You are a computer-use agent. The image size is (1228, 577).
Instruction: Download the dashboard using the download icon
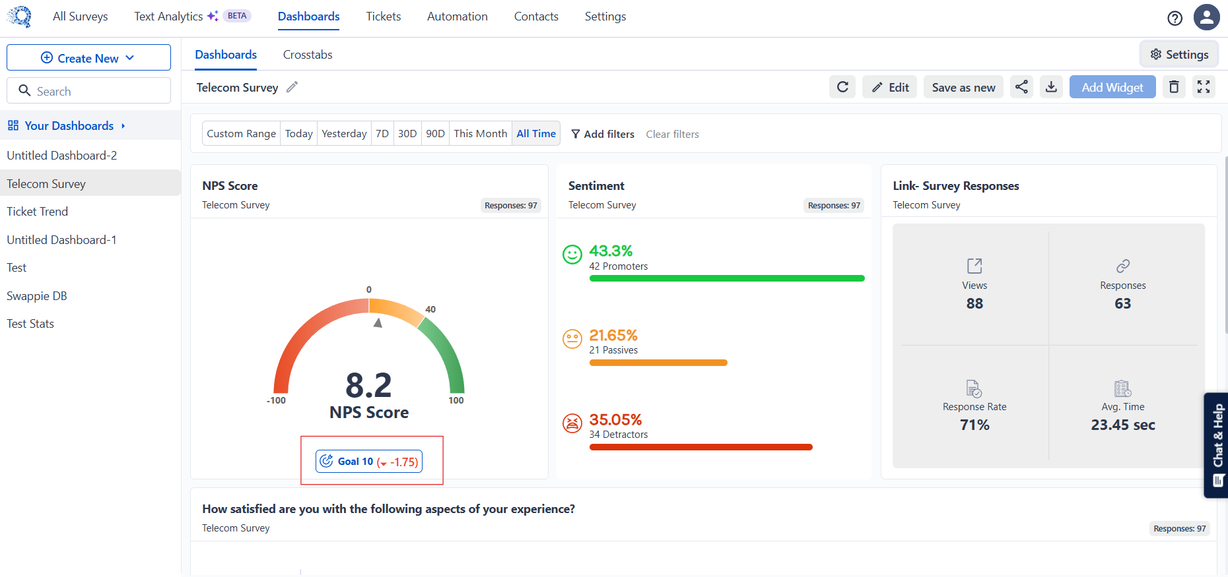(1051, 87)
